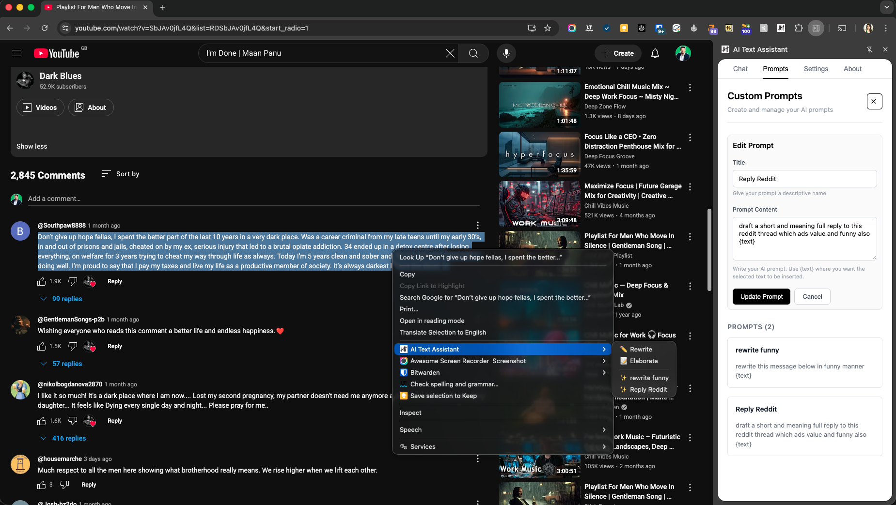
Task: Open the browser extensions puzzle icon
Action: click(797, 28)
